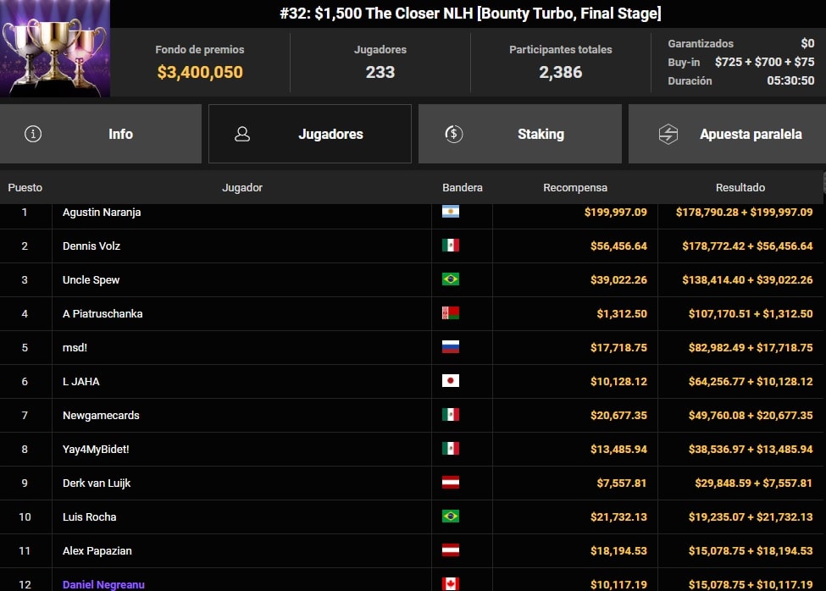Select Agustin Naranja's row
The width and height of the screenshot is (826, 591).
pyautogui.click(x=254, y=213)
